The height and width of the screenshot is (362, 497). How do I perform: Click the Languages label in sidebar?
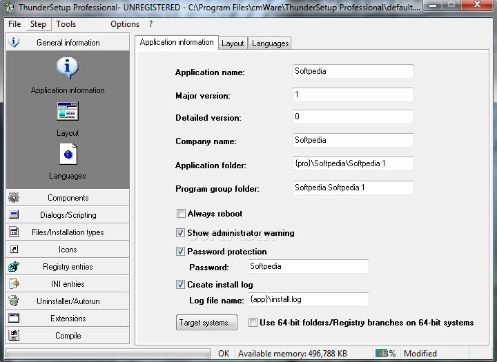coord(68,176)
